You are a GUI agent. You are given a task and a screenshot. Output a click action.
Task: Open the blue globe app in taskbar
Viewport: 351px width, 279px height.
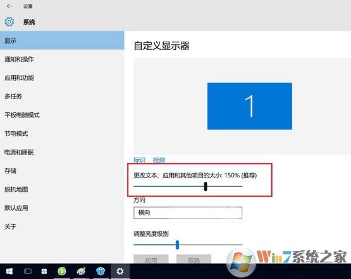click(101, 271)
